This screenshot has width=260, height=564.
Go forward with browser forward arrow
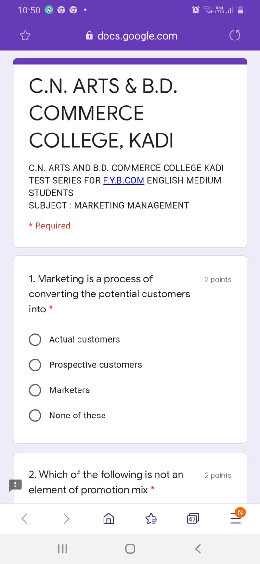pos(66,518)
